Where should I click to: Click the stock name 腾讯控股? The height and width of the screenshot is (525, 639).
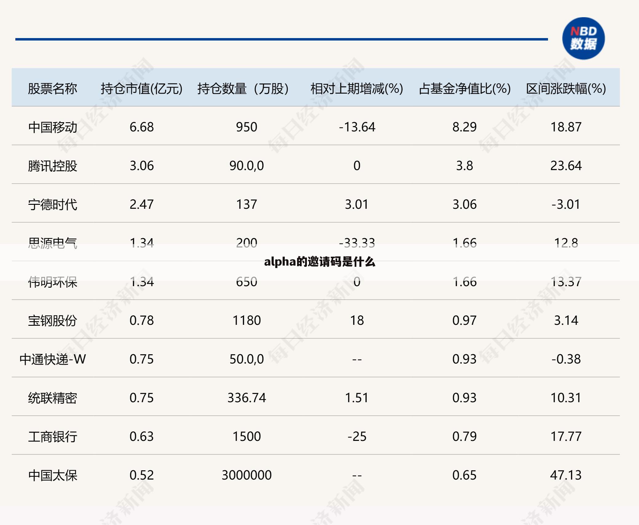(53, 166)
